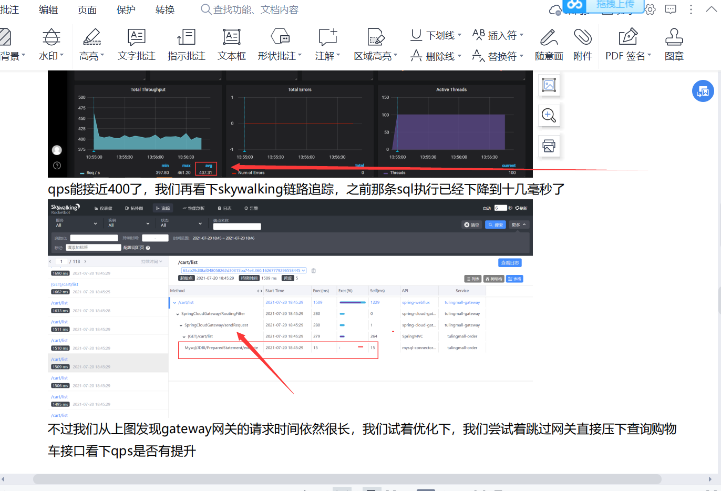Switch to the 转换 convert tab
The width and height of the screenshot is (721, 491).
click(x=165, y=9)
